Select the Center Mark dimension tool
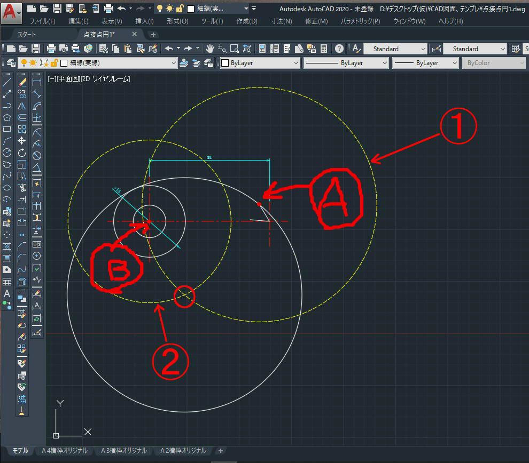The width and height of the screenshot is (529, 463). (37, 256)
